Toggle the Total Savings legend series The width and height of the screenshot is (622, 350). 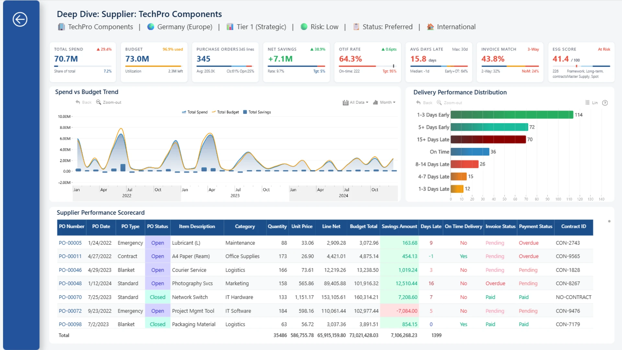point(257,112)
